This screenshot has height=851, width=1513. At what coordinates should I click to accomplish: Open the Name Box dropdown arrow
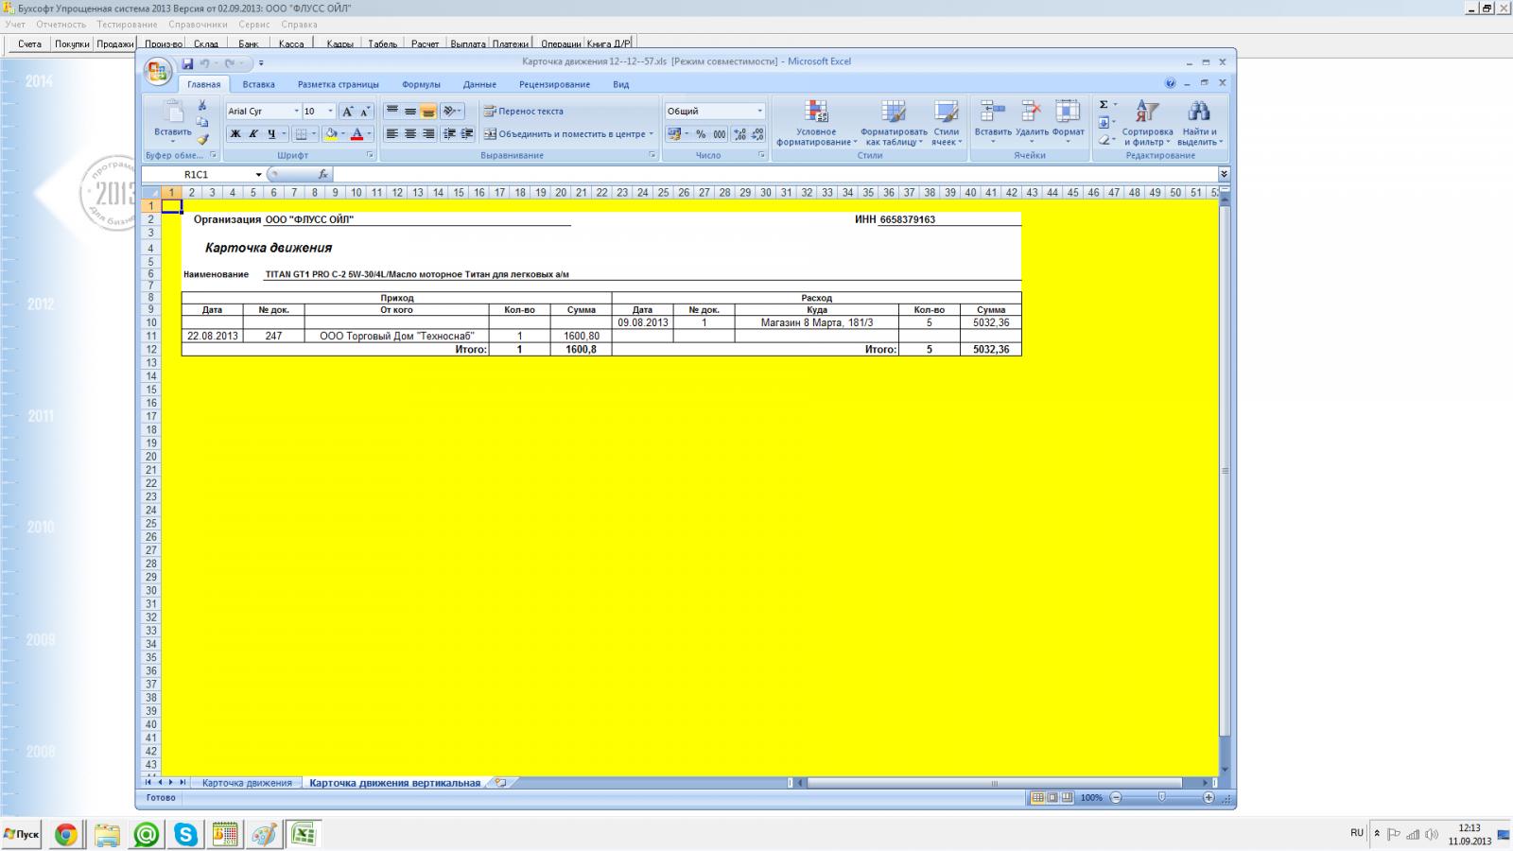258,175
